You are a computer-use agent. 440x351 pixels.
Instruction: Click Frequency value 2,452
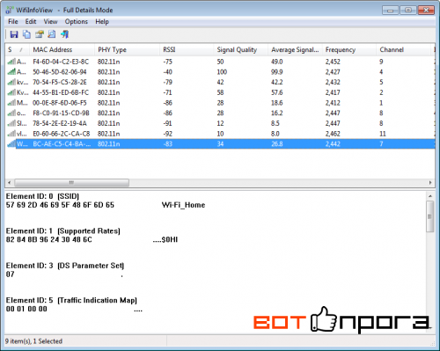click(x=333, y=62)
